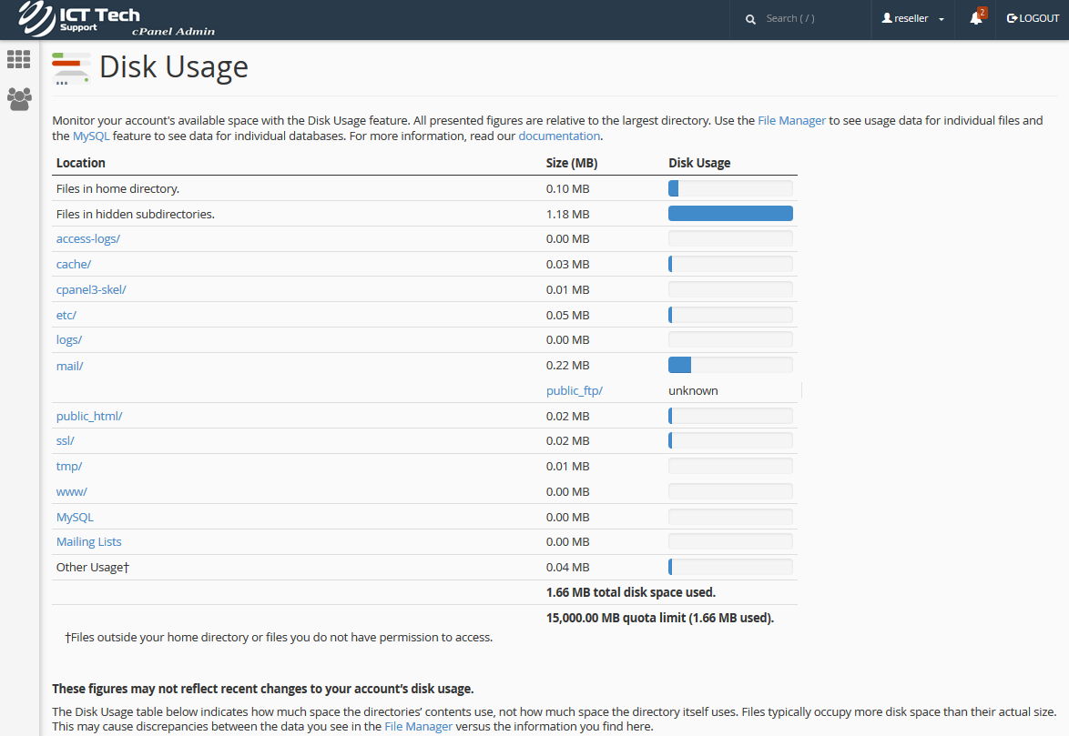Open the apps grid icon in sidebar
1069x736 pixels.
tap(18, 59)
